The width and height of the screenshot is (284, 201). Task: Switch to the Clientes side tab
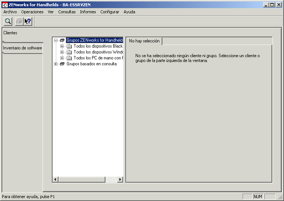(23, 35)
